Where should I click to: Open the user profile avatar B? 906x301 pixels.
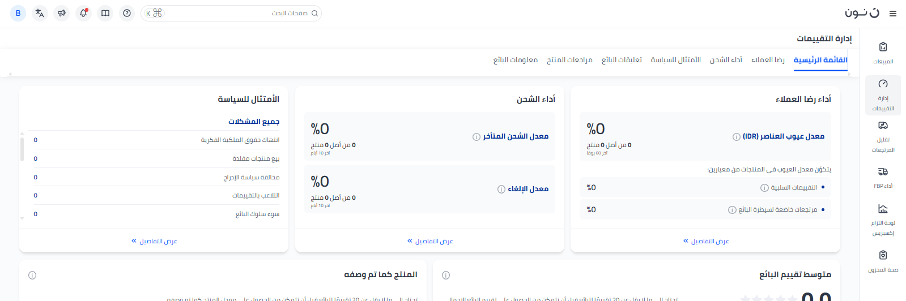18,13
